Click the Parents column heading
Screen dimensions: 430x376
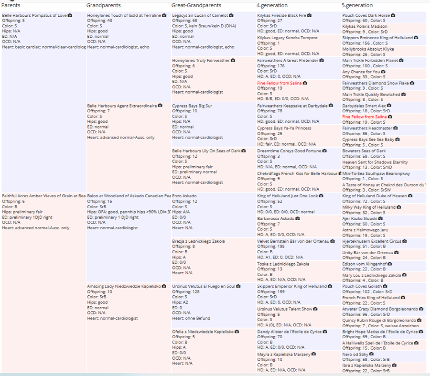click(x=11, y=5)
